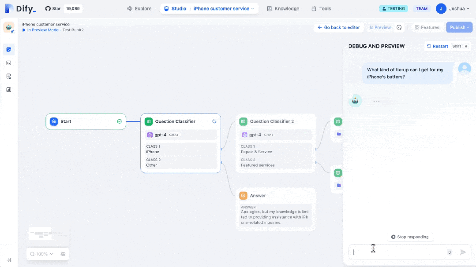This screenshot has height=267, width=476.
Task: Select the Start node
Action: [x=86, y=121]
